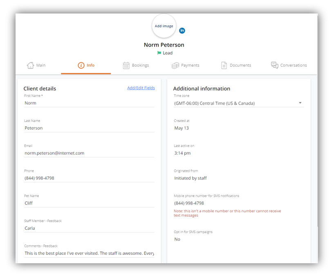Select the Pet Name field containing Cliff

tap(89, 204)
